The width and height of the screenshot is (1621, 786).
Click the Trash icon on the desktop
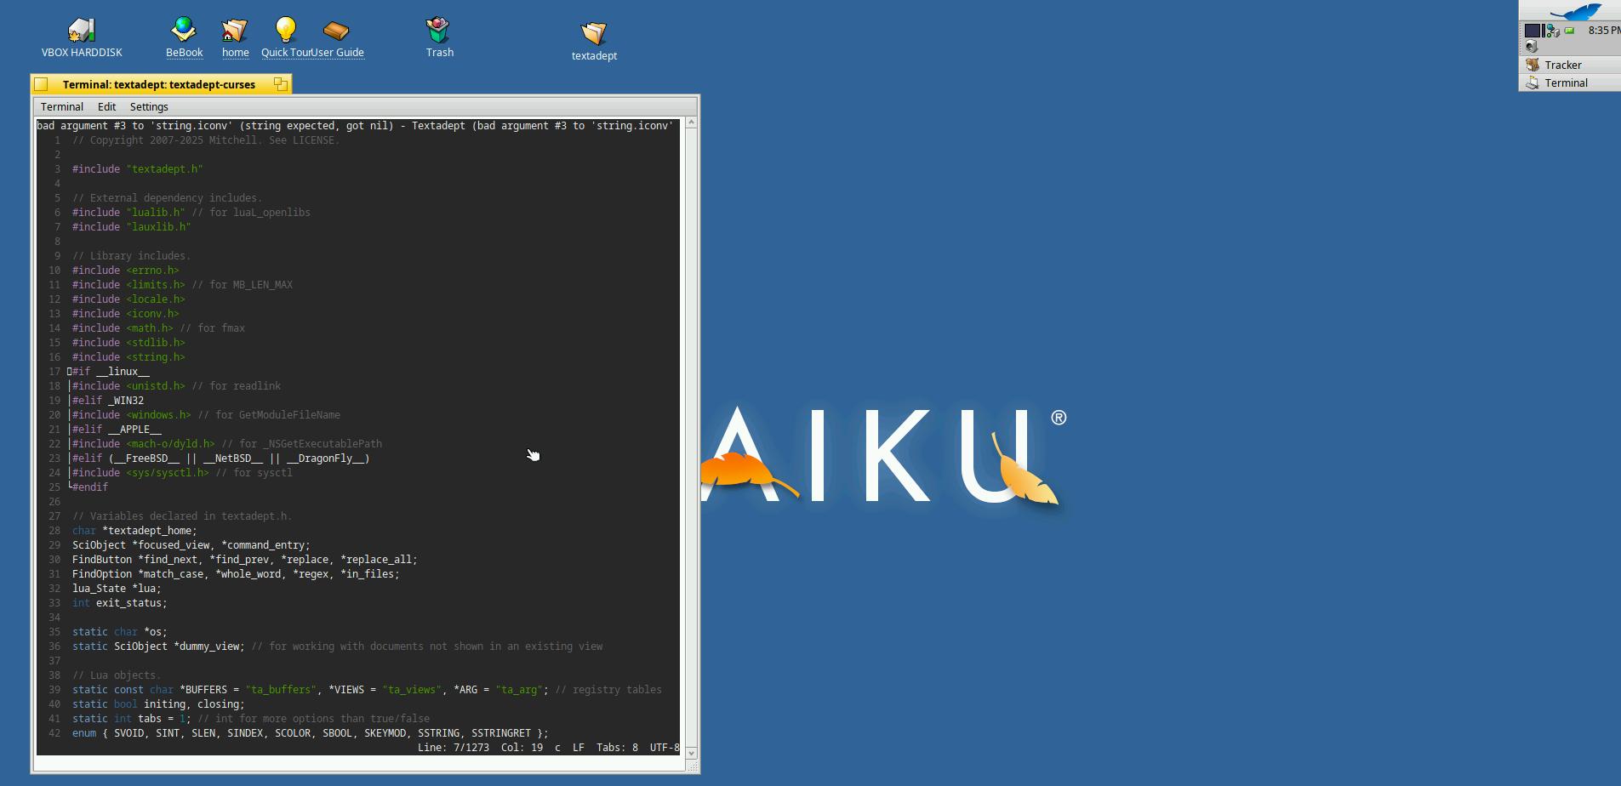point(439,31)
